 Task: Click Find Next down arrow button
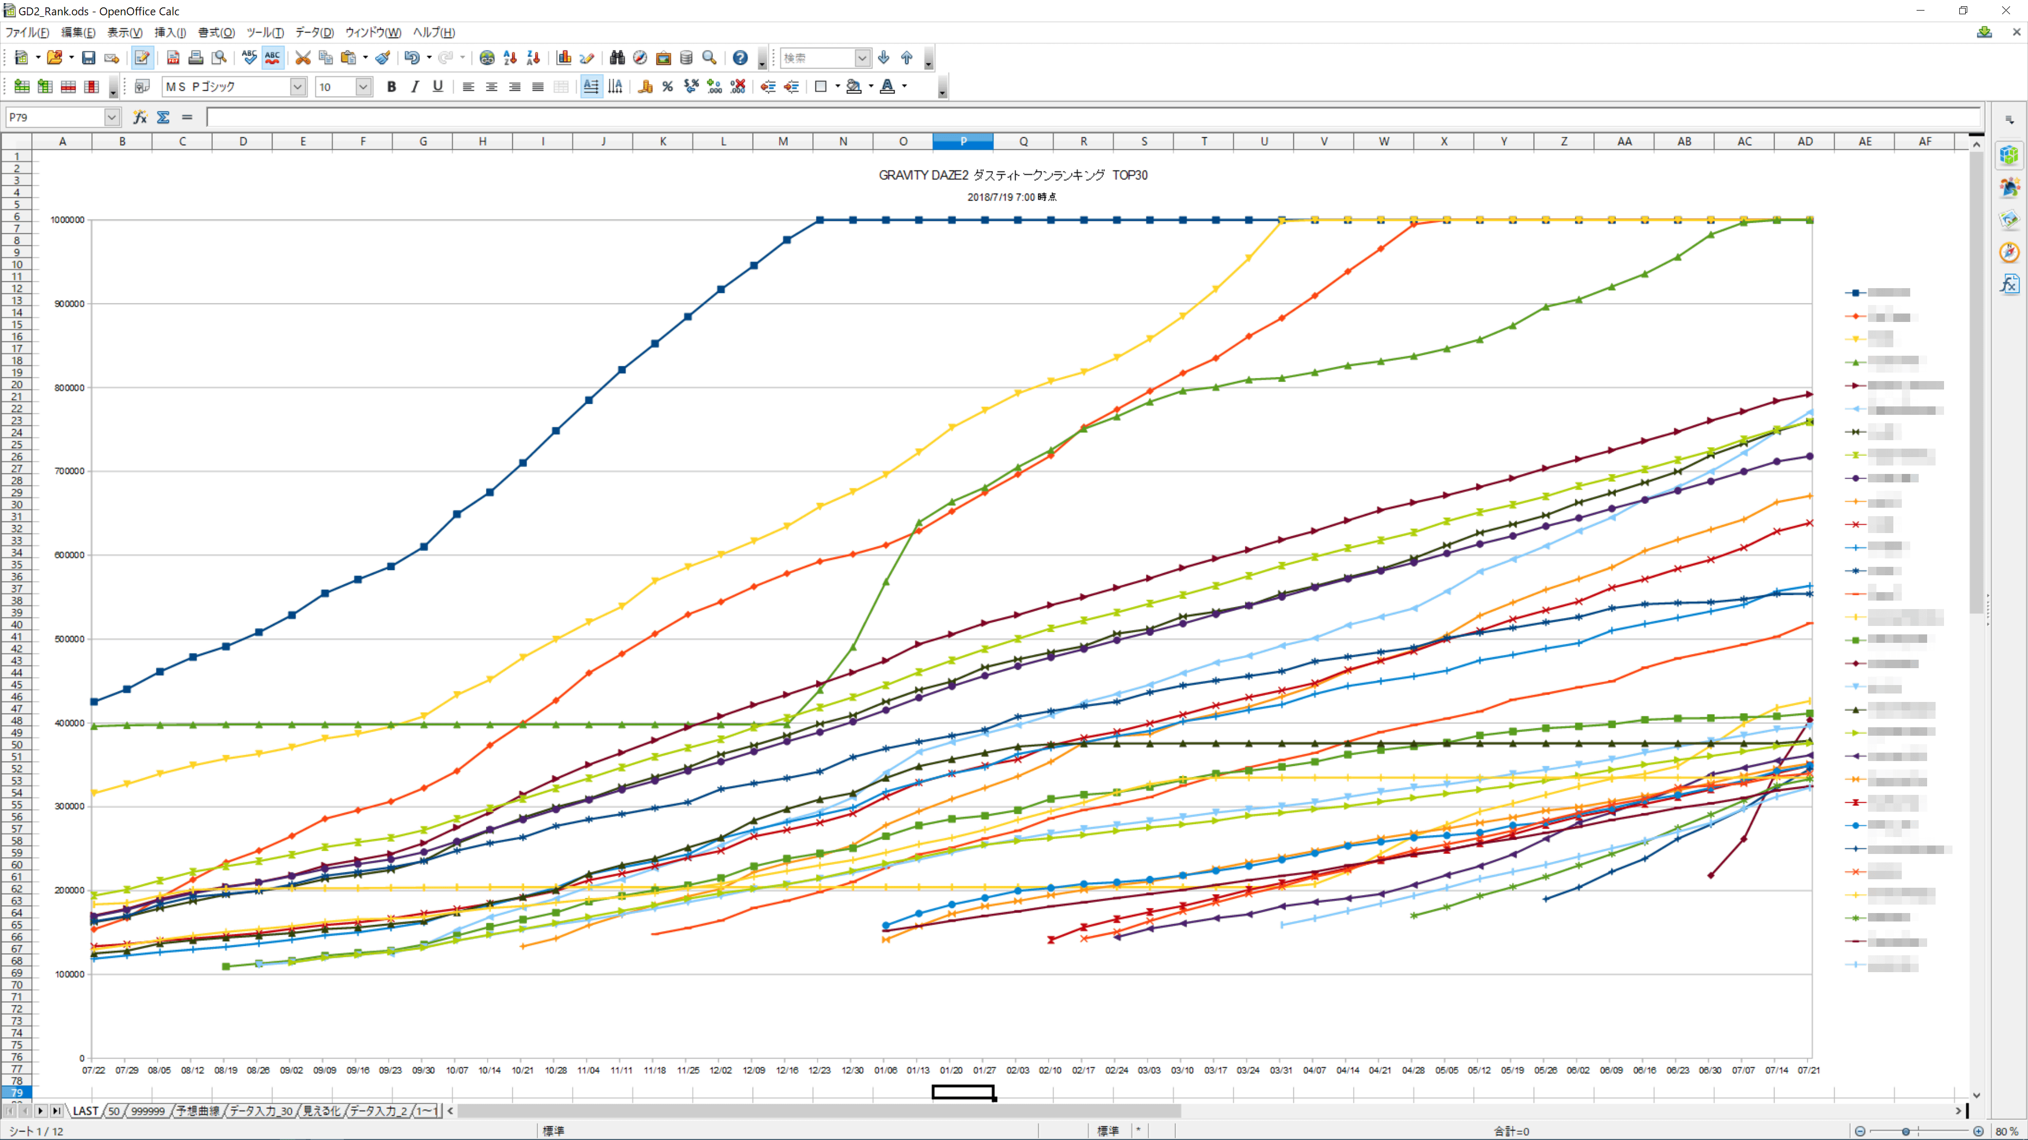(884, 58)
